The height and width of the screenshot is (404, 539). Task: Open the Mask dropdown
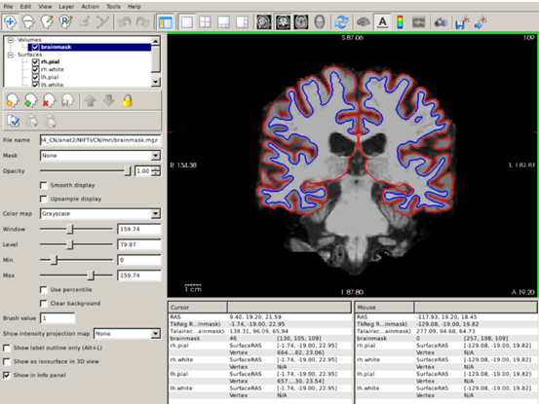(x=100, y=156)
